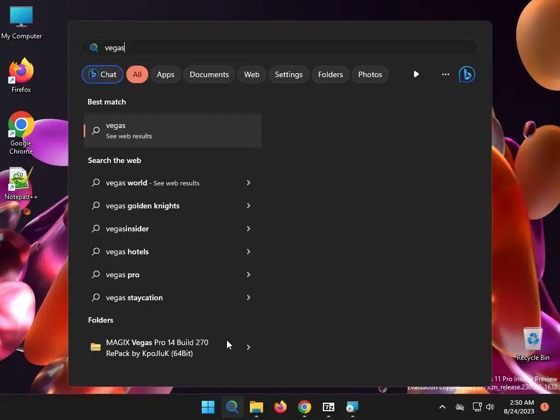The width and height of the screenshot is (560, 420).
Task: Switch to the Documents filter
Action: [x=209, y=74]
